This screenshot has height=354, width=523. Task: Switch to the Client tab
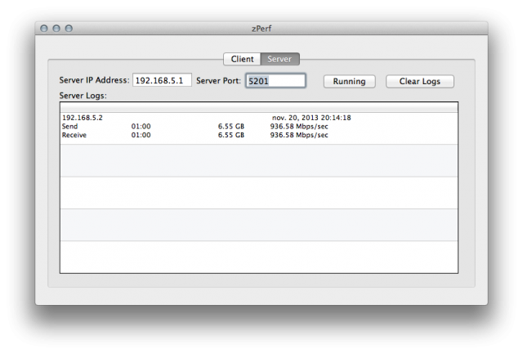click(242, 59)
